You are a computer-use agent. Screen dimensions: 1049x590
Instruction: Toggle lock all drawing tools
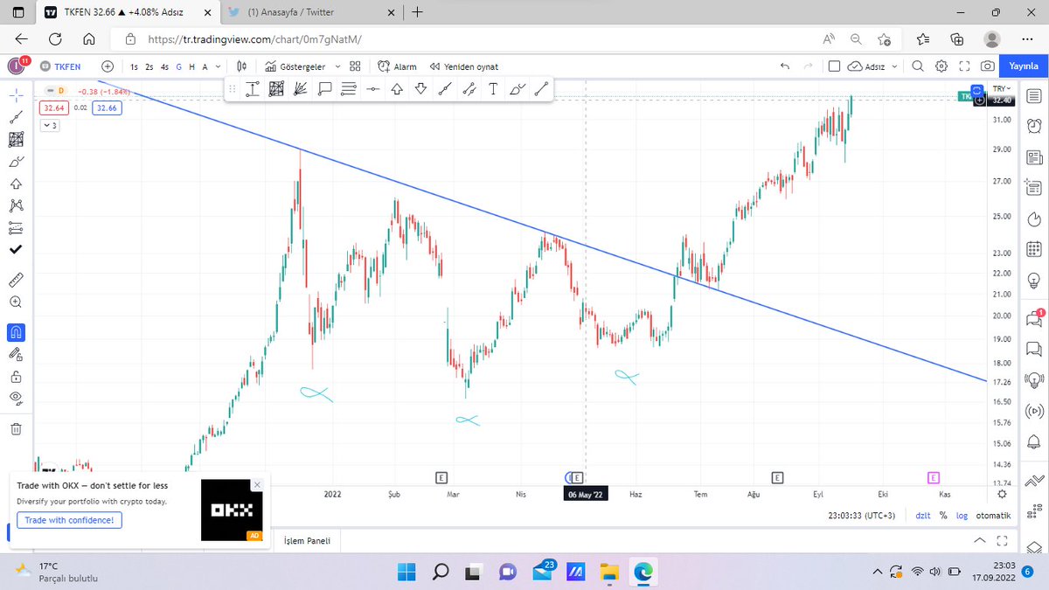16,378
